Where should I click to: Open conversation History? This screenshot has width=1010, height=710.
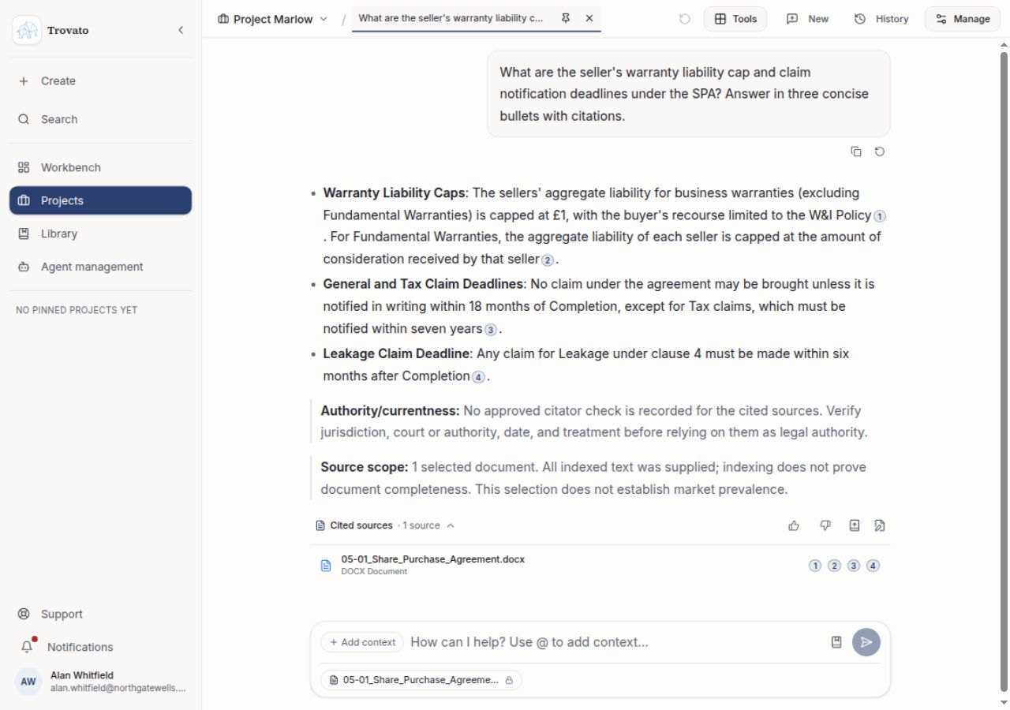pyautogui.click(x=881, y=19)
